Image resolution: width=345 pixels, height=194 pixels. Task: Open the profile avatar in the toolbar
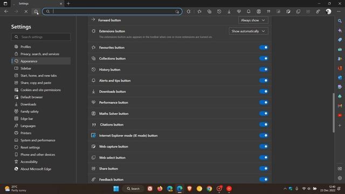[328, 11]
